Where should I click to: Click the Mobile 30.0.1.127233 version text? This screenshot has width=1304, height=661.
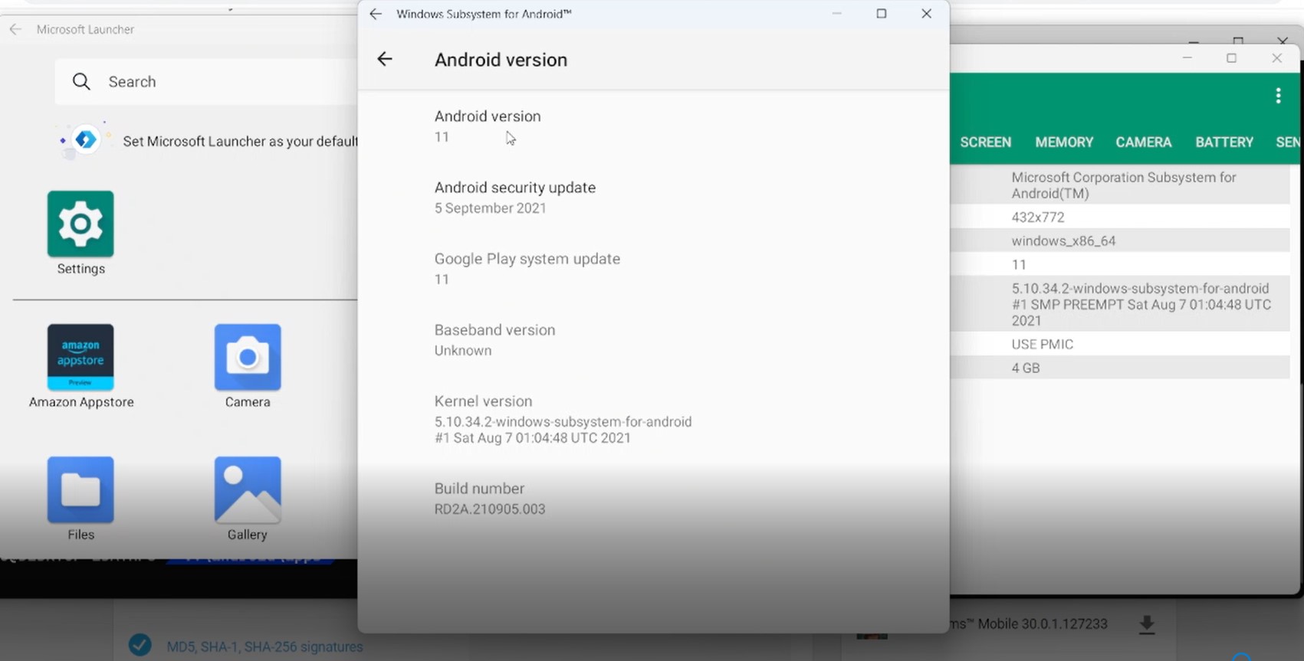pyautogui.click(x=1043, y=624)
